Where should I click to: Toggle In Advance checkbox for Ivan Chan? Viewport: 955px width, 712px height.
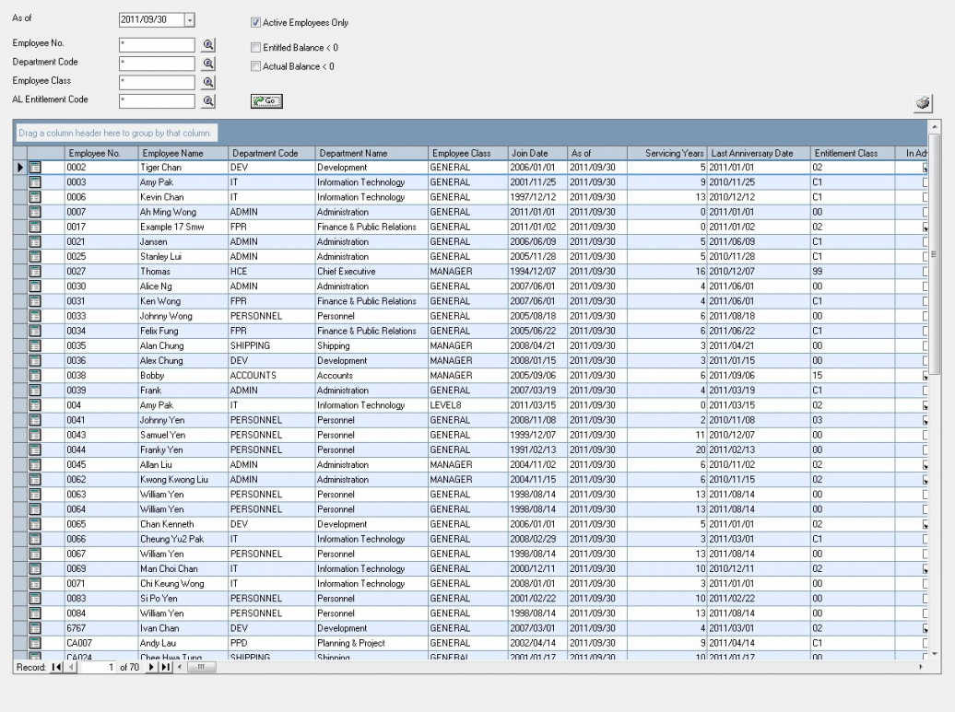click(925, 628)
